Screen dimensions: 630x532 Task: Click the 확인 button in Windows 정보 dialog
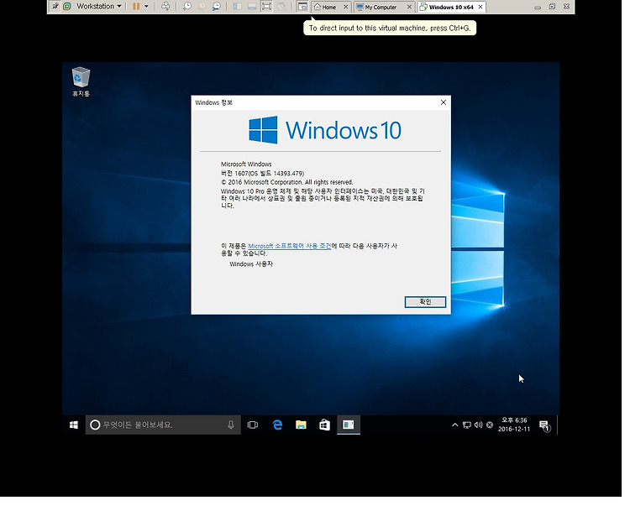point(425,302)
